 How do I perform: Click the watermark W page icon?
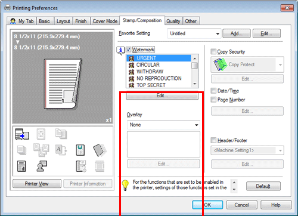coord(80,150)
